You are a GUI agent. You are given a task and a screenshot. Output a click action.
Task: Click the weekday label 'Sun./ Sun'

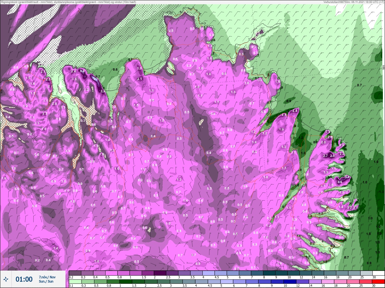click(x=46, y=281)
